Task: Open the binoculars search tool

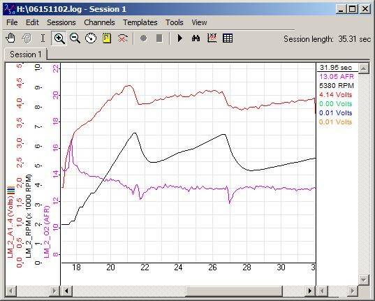Action: pyautogui.click(x=196, y=38)
